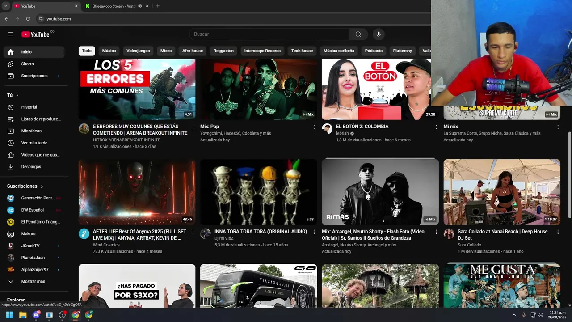Open the Arcangel Flash Foto mix thumbnail

click(x=380, y=192)
